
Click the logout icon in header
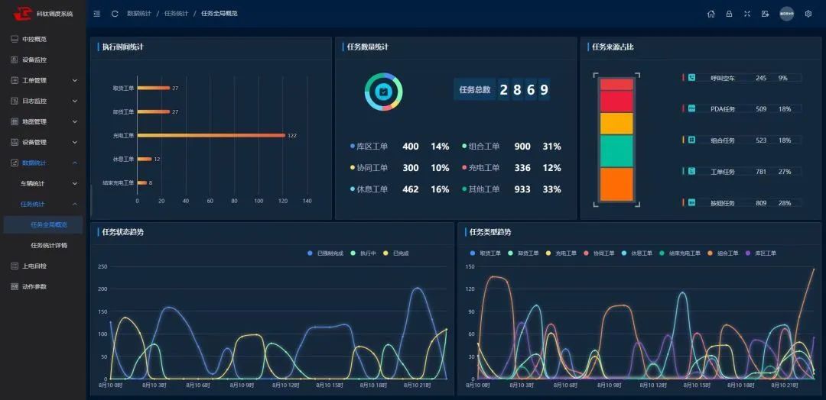tap(766, 14)
